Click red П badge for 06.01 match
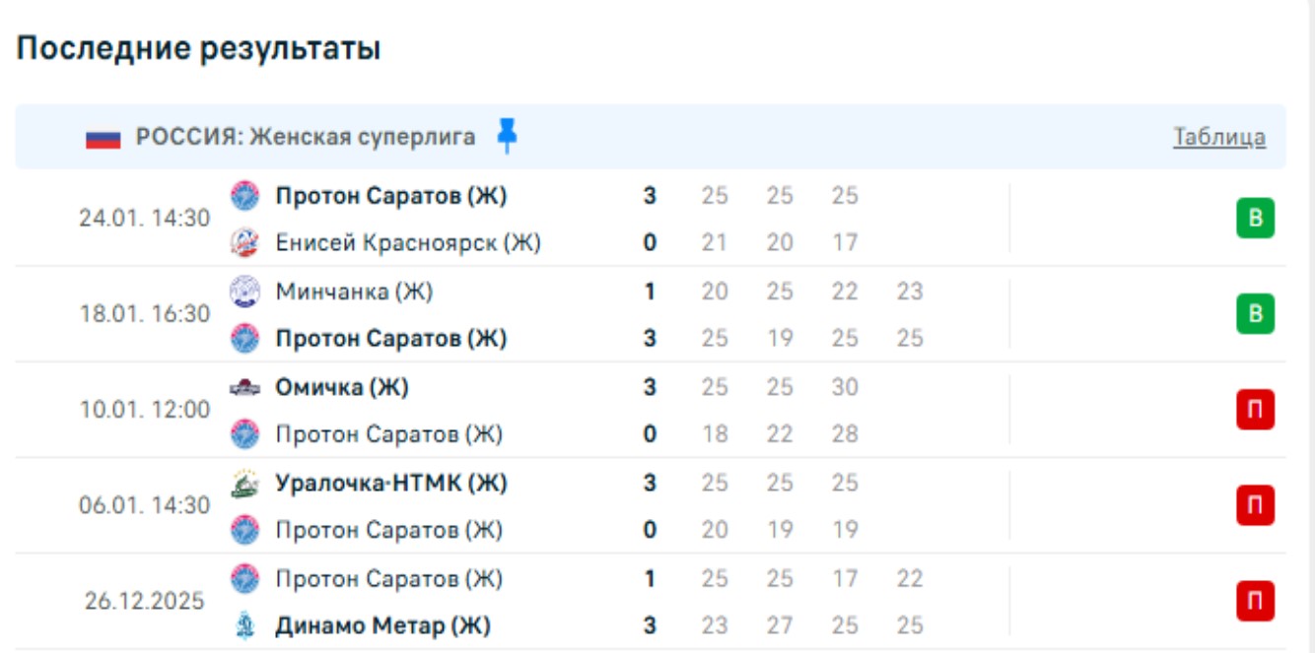 point(1255,505)
